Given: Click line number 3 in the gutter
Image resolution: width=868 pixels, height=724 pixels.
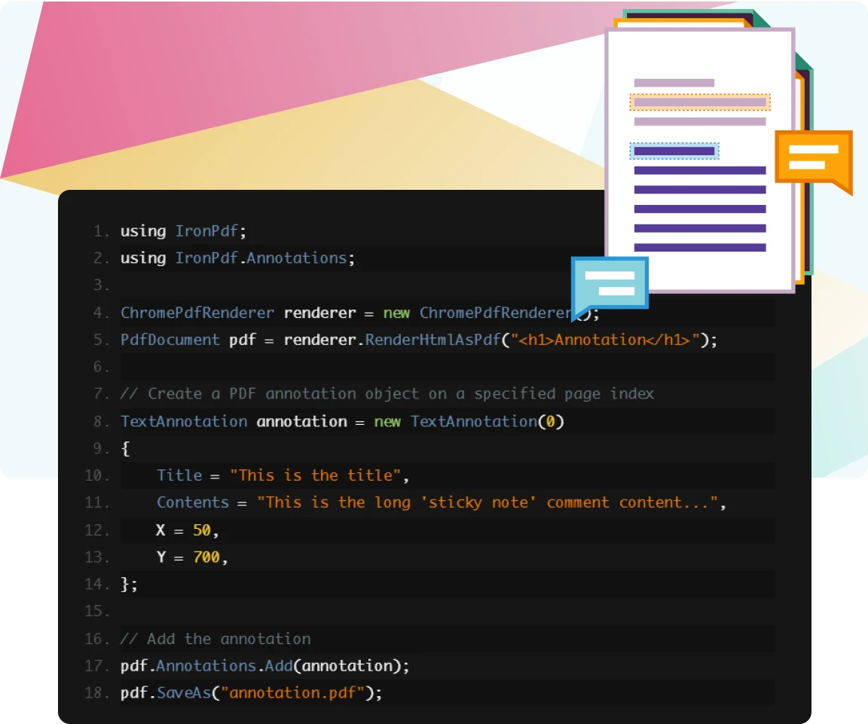Looking at the screenshot, I should point(101,286).
